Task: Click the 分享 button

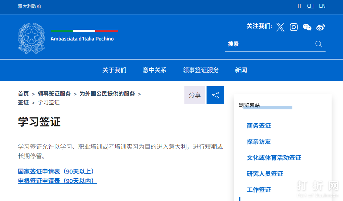Action: tap(195, 95)
